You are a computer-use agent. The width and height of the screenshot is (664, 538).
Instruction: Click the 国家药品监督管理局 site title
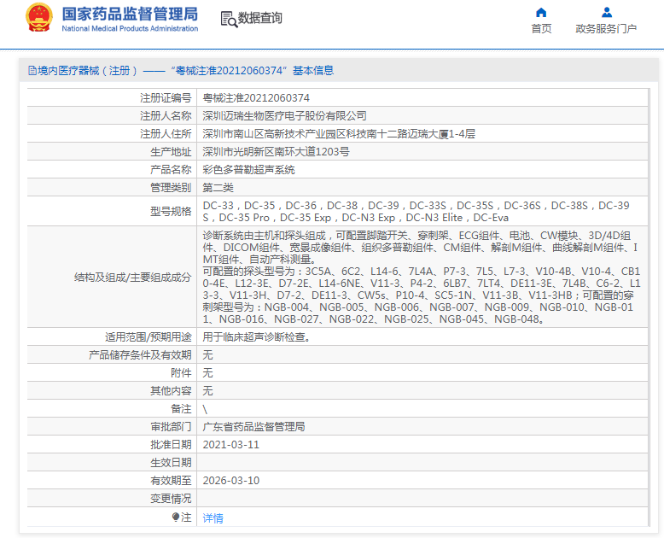129,14
